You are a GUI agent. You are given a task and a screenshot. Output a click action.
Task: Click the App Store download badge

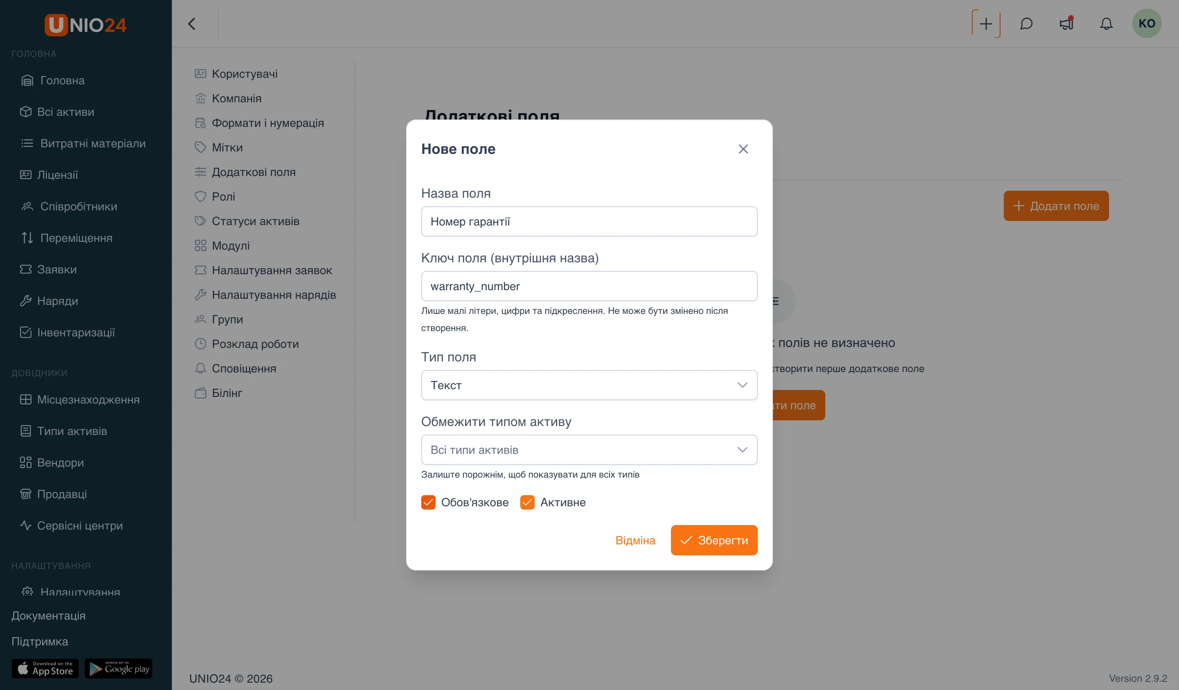pos(45,668)
